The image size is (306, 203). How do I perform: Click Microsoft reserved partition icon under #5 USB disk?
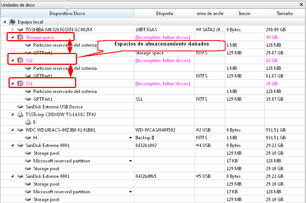pyautogui.click(x=28, y=192)
